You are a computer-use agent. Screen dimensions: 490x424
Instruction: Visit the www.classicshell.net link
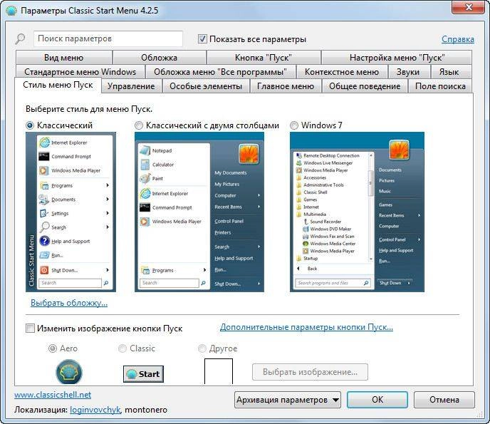tap(53, 395)
